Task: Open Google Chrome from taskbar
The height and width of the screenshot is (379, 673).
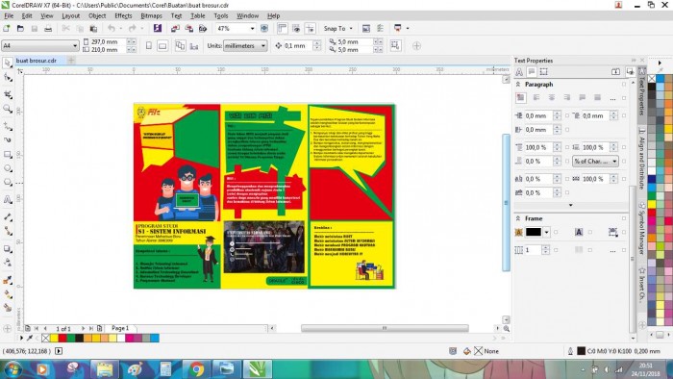Action: click(196, 369)
